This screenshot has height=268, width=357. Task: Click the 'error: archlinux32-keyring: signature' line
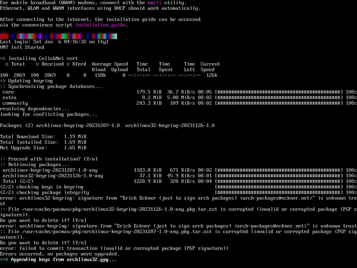coord(178,201)
